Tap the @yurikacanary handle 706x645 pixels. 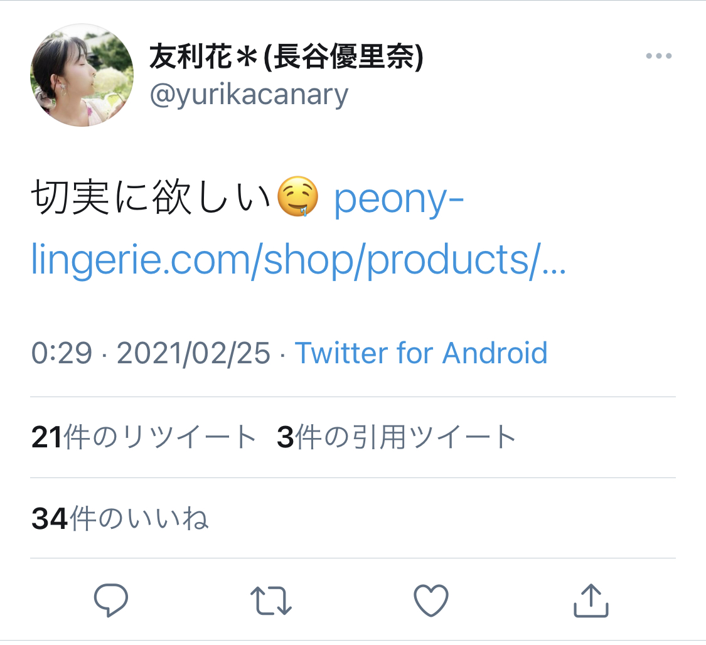[x=249, y=95]
